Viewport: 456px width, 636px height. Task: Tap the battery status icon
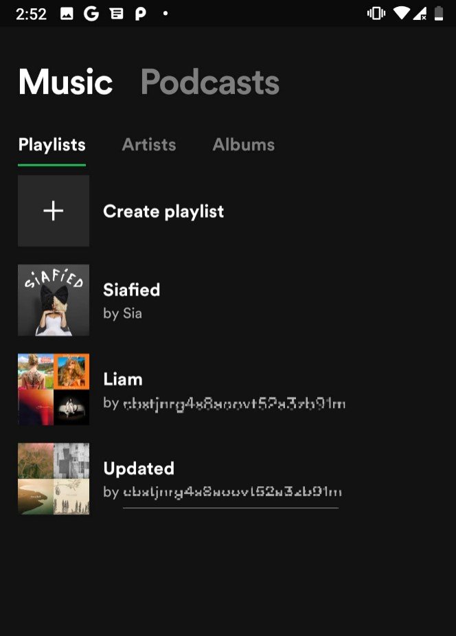click(x=439, y=14)
